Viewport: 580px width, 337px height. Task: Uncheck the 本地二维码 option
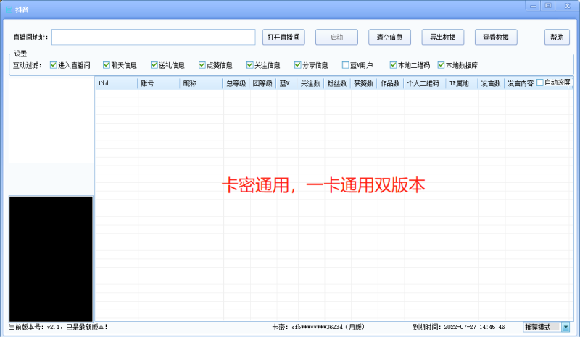click(x=394, y=65)
